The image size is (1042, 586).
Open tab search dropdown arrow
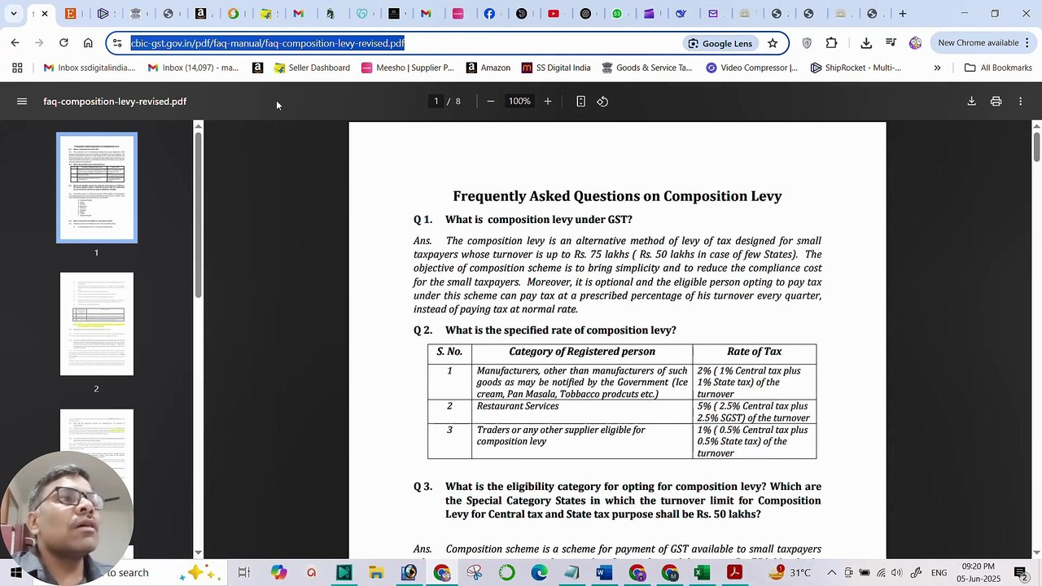click(14, 13)
